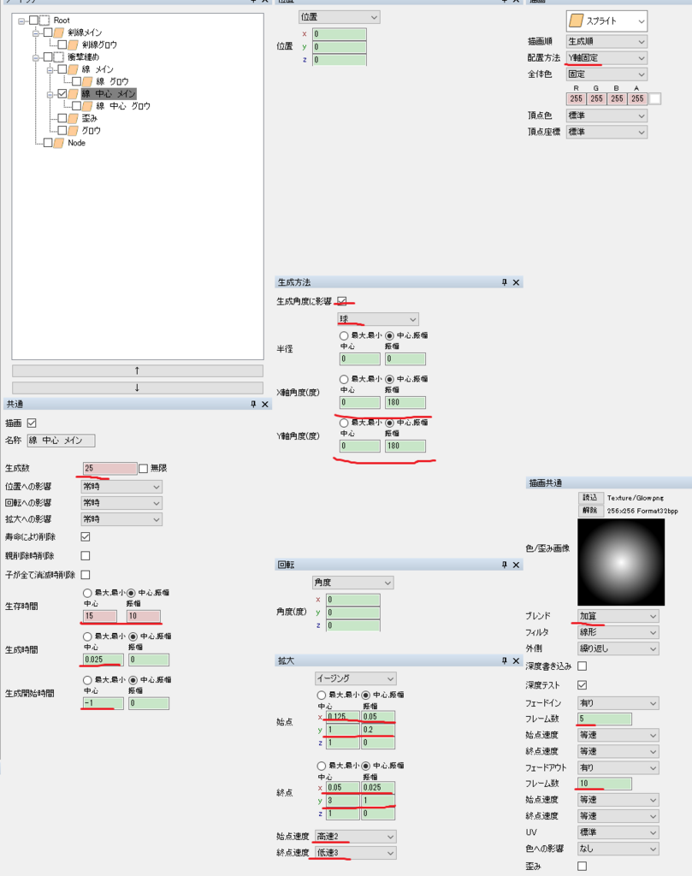Enable the 親削除時削除 checkbox
The image size is (692, 876).
point(86,556)
